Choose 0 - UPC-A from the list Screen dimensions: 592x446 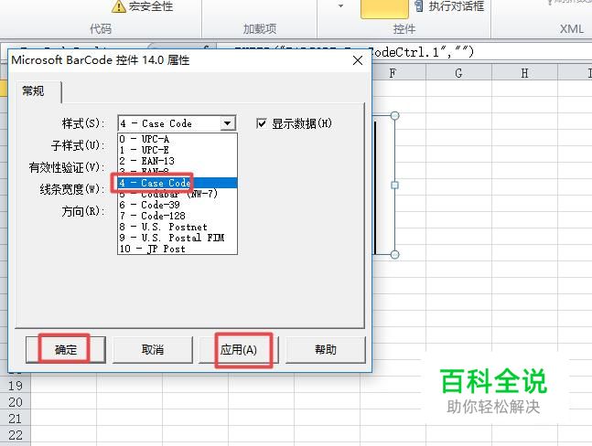[x=178, y=139]
